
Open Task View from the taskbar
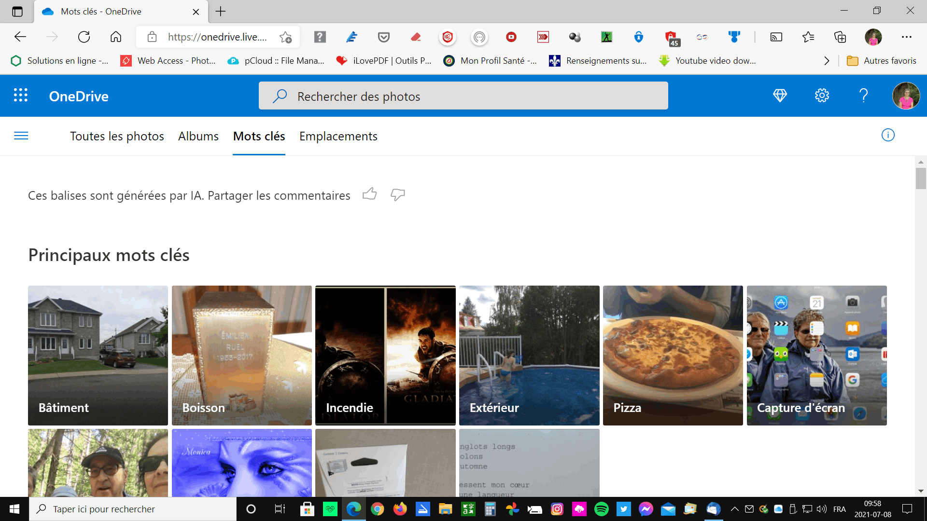280,509
